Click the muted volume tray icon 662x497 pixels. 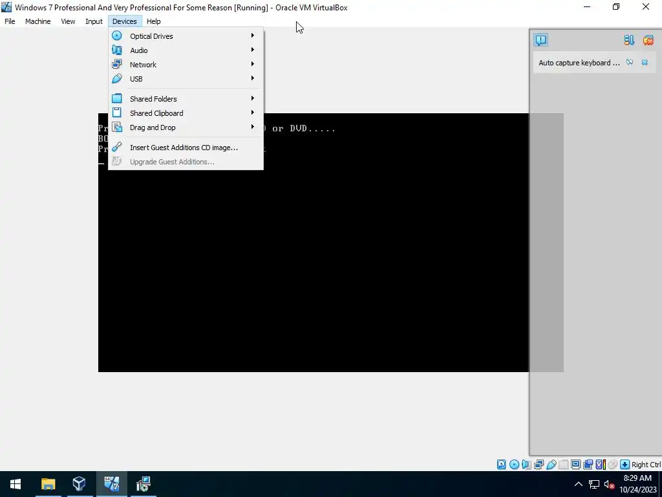[x=609, y=484]
